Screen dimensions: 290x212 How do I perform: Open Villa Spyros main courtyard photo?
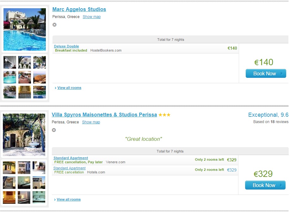tap(24, 135)
